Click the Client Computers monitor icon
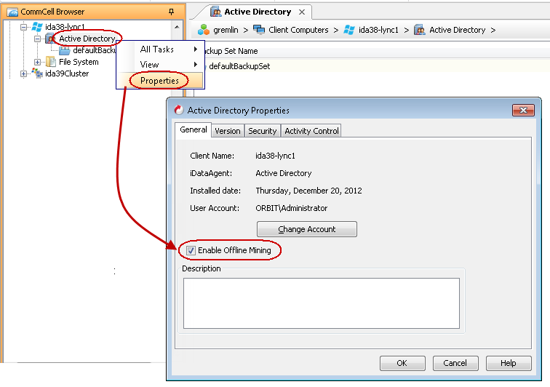 pos(259,30)
